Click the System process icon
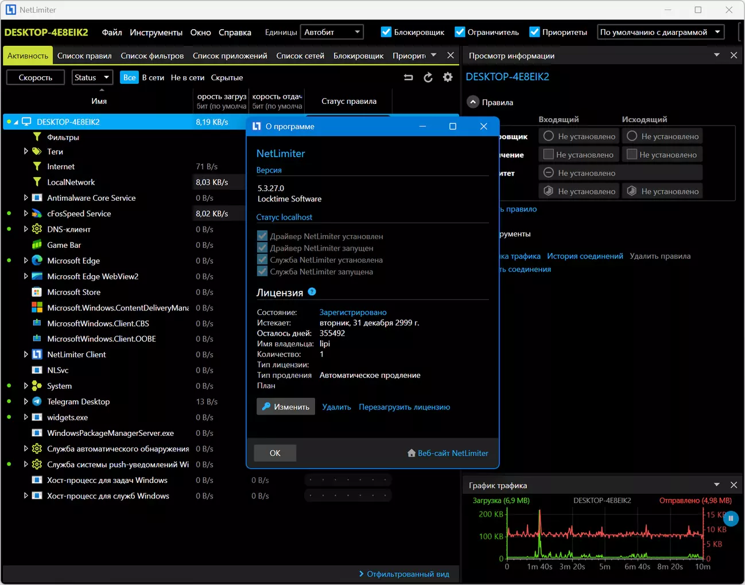745x585 pixels. pos(37,386)
